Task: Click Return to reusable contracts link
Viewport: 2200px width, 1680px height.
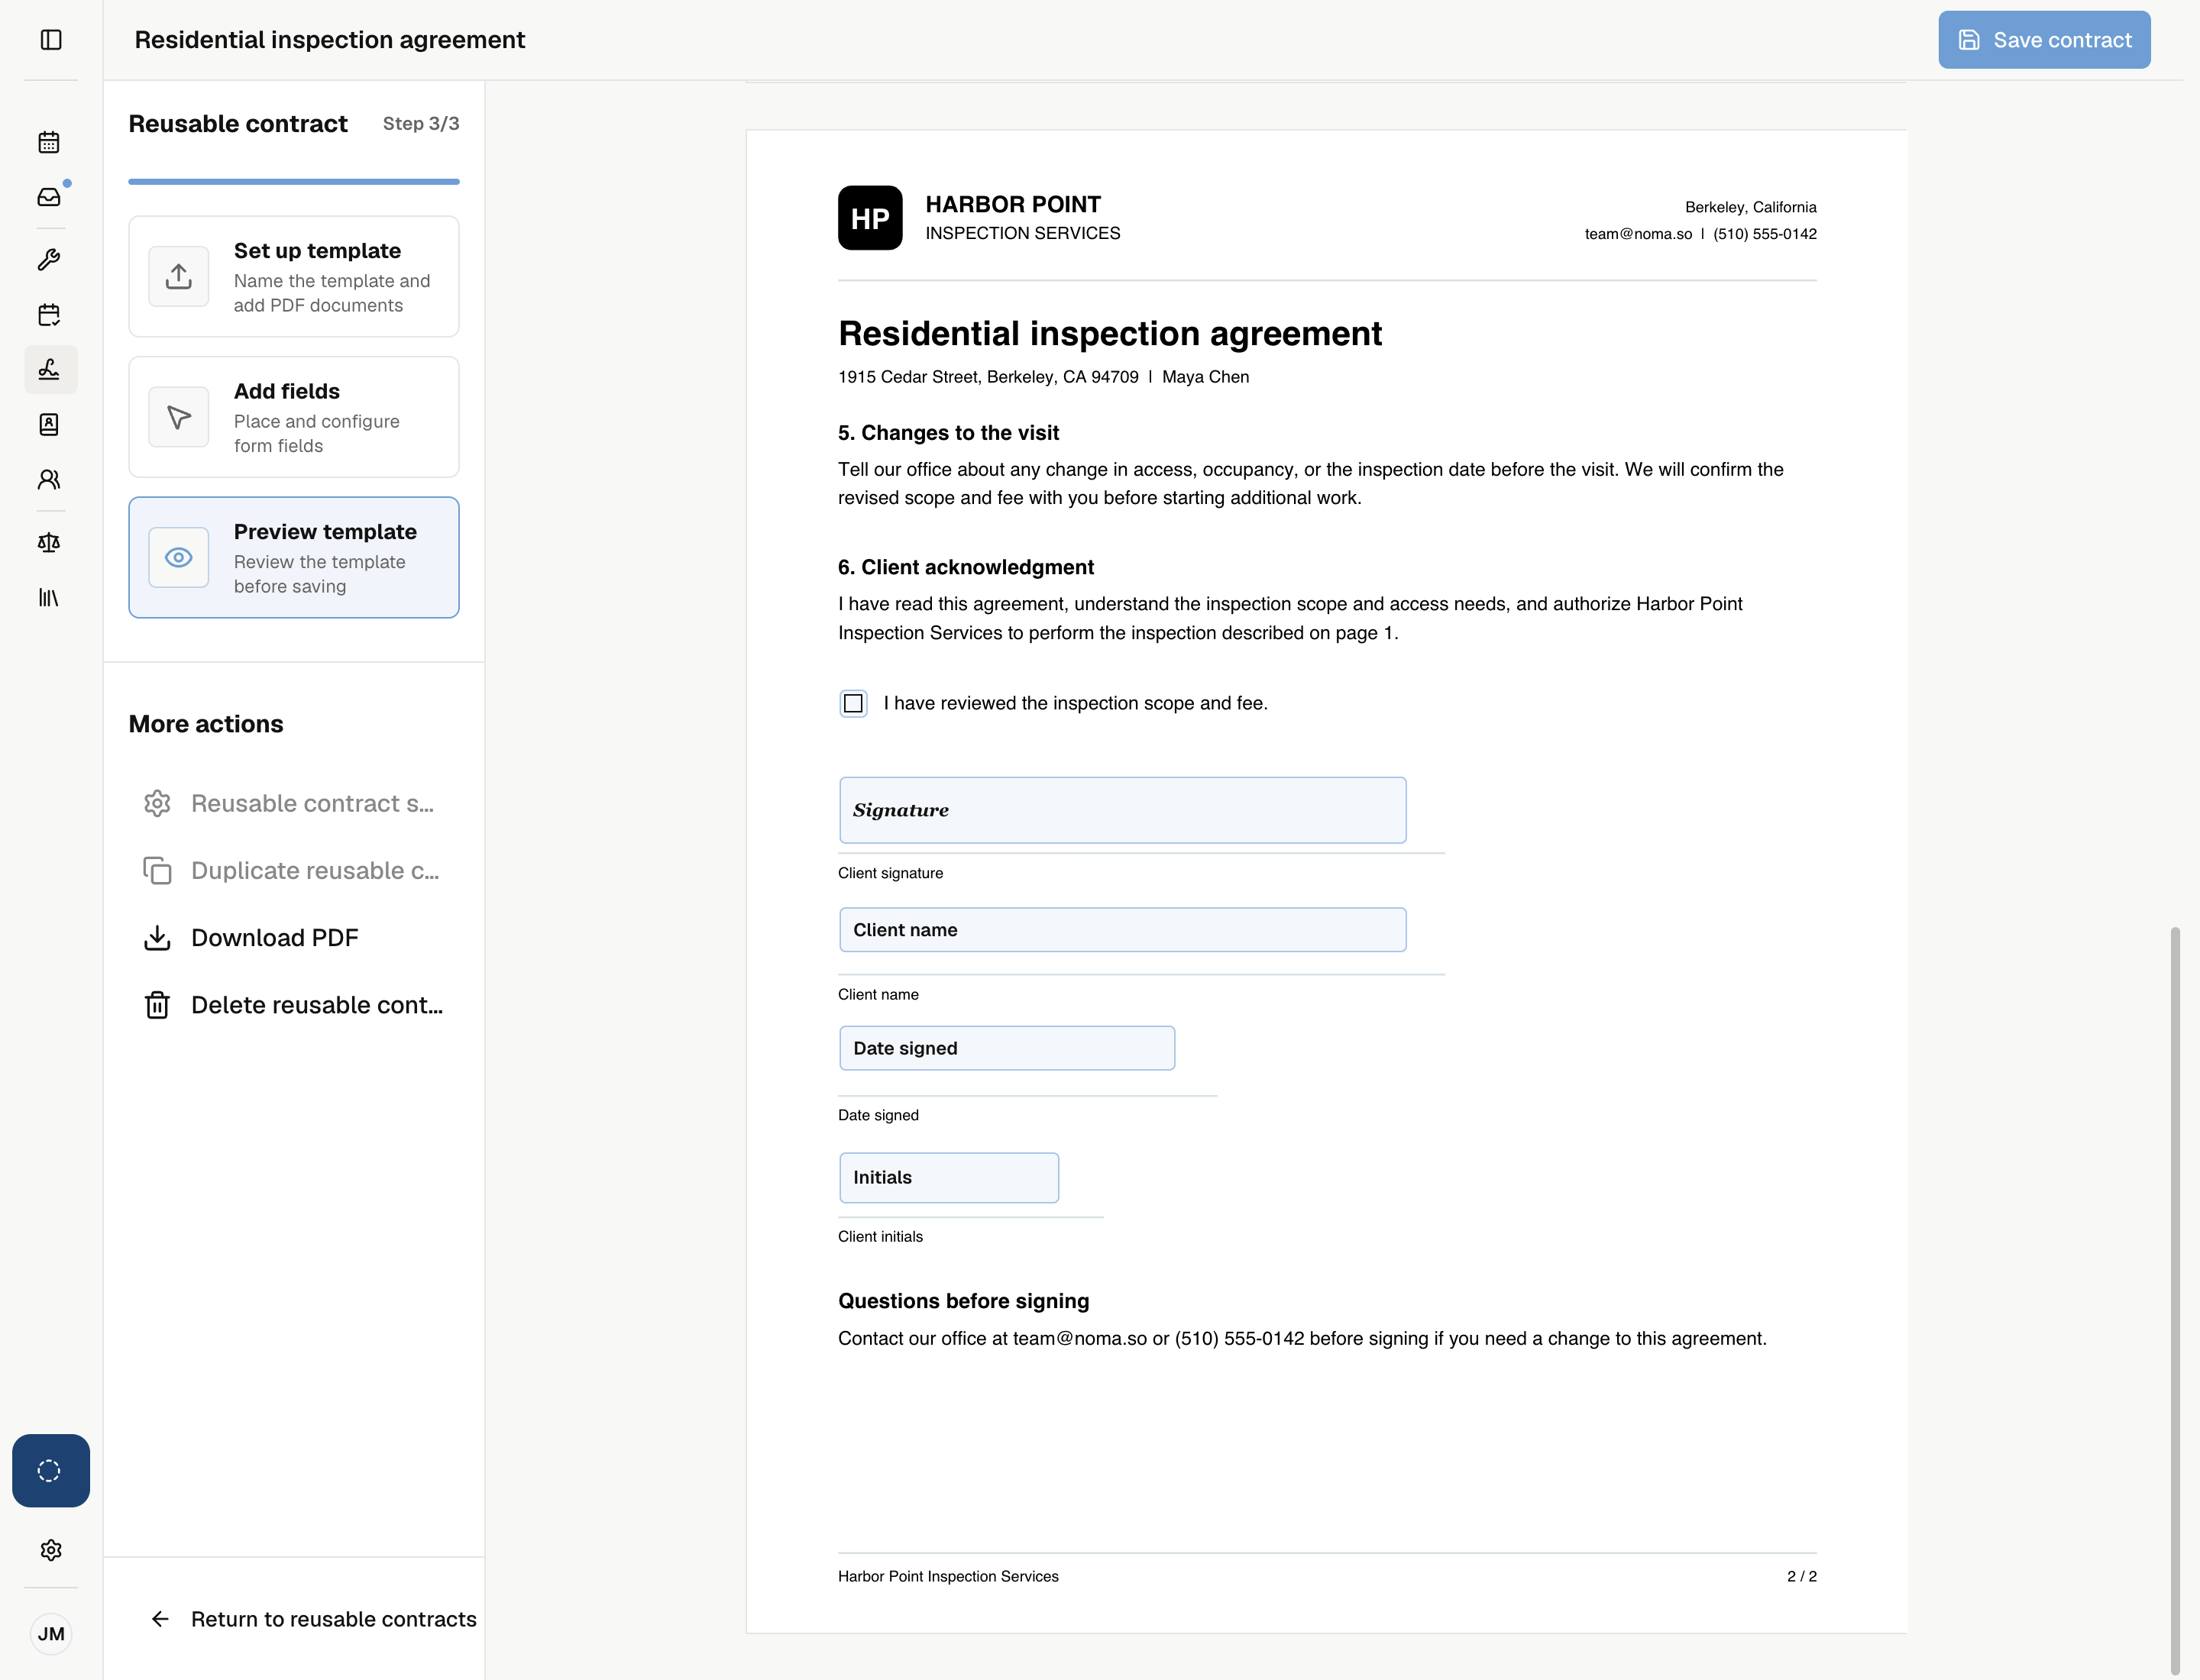Action: 313,1619
